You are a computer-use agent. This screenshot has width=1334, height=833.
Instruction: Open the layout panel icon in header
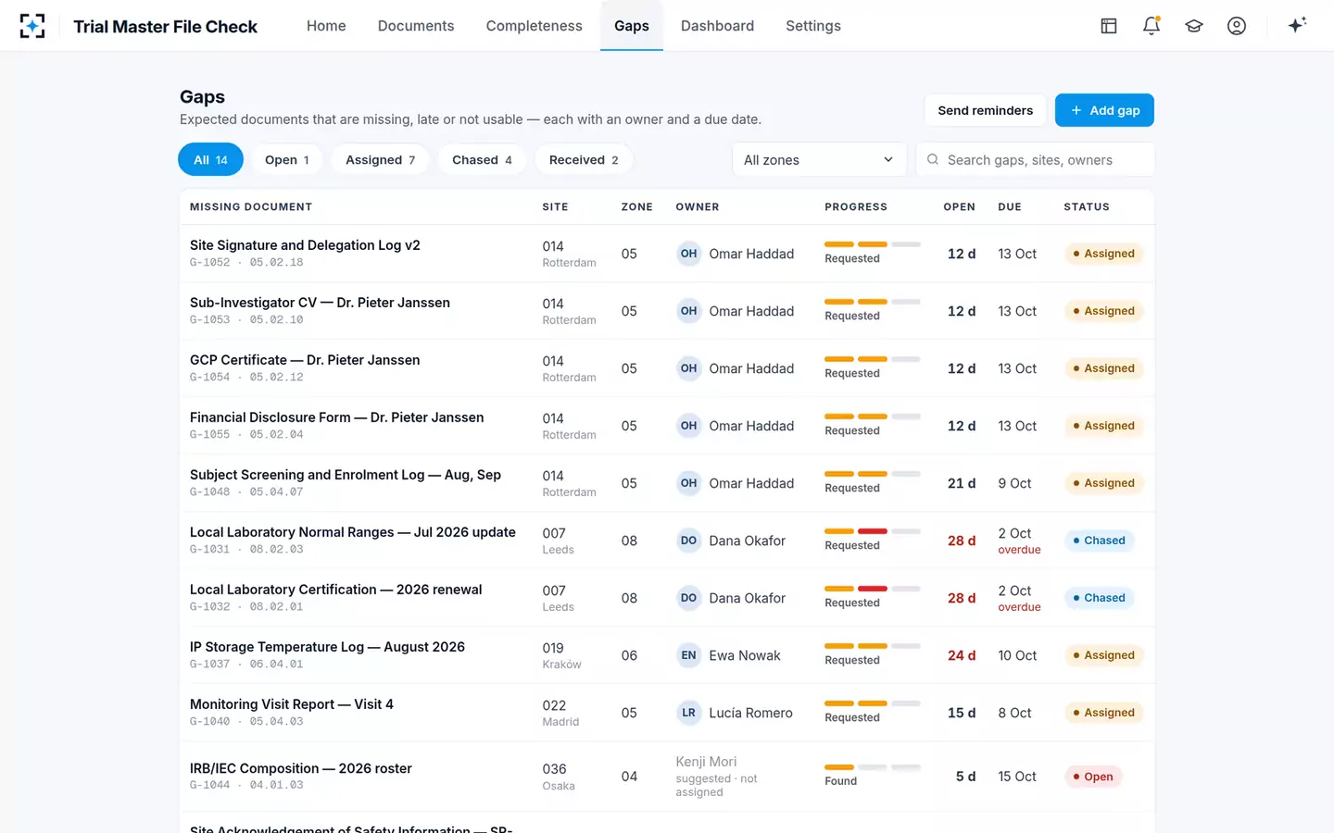pos(1109,26)
